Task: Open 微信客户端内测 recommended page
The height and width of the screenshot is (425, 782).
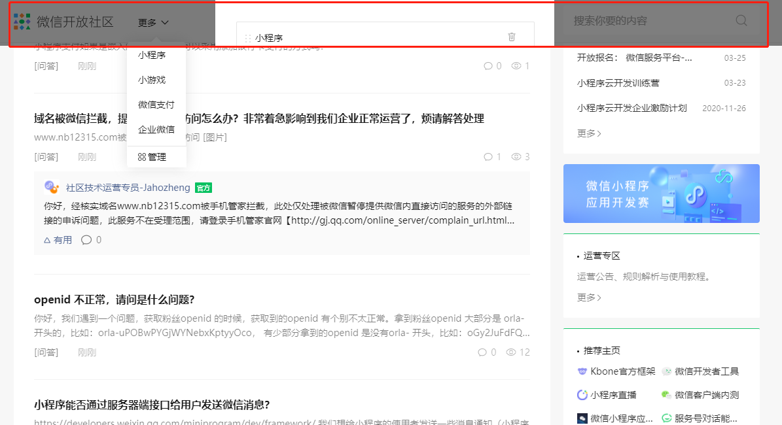Action: (x=707, y=395)
